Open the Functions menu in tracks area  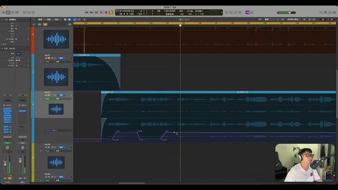pyautogui.click(x=49, y=20)
